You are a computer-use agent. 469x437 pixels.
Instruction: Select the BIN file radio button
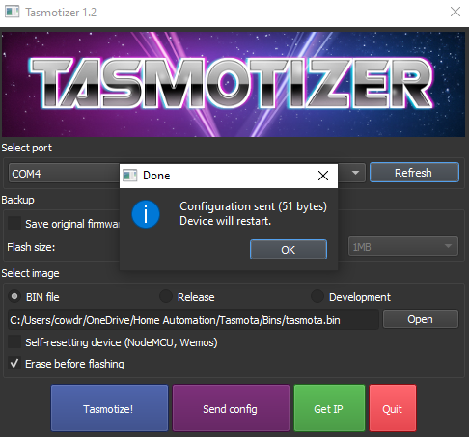(x=14, y=296)
